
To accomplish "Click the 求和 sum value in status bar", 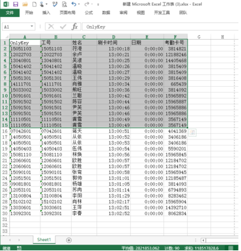I will pos(201,248).
